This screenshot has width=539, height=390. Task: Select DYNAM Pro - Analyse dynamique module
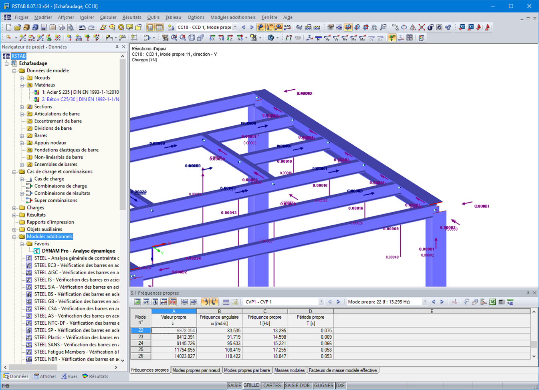point(78,251)
